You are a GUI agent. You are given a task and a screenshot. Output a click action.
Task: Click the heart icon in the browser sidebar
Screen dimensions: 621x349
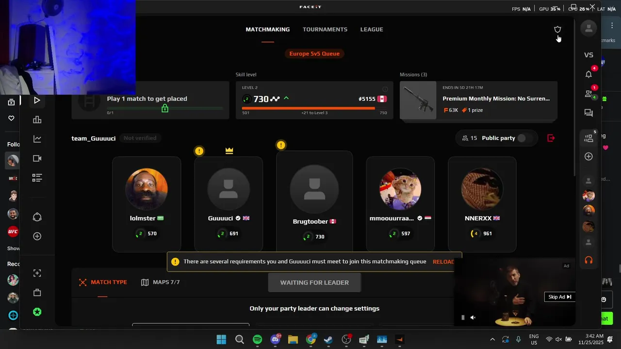11,118
